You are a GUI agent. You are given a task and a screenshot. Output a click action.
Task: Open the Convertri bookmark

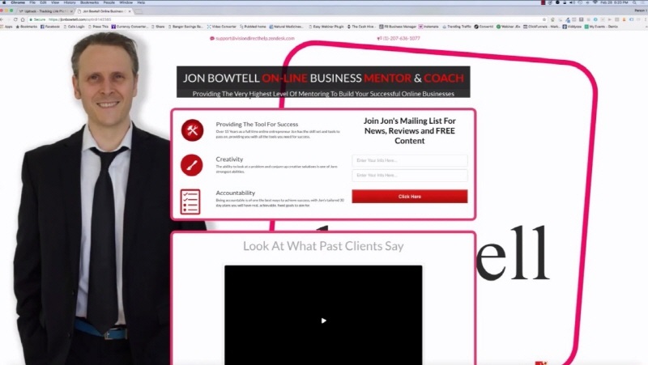[484, 27]
